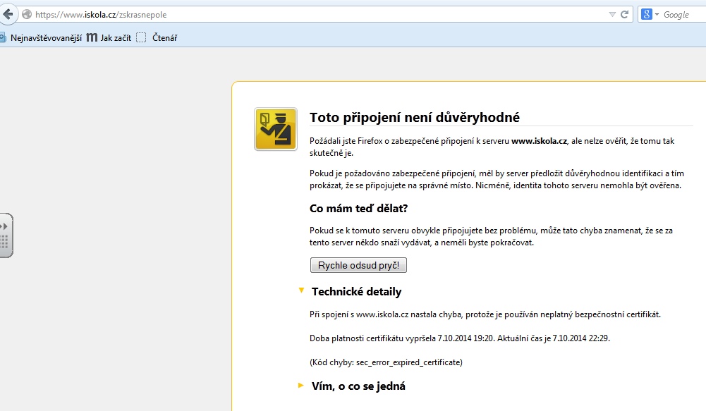Click the blue Google search engine icon
This screenshot has height=411, width=706.
pos(646,14)
